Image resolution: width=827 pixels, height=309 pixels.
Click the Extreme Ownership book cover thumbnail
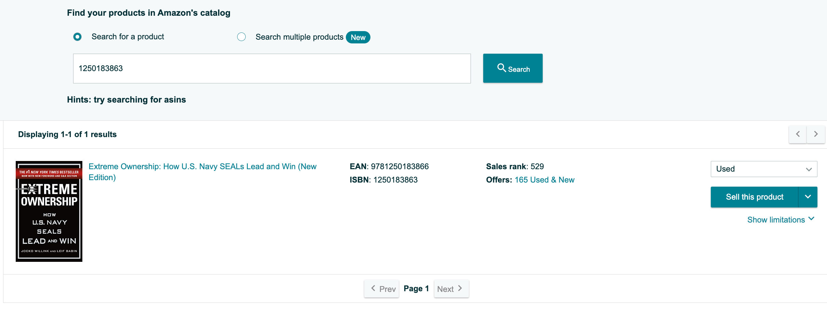tap(49, 211)
